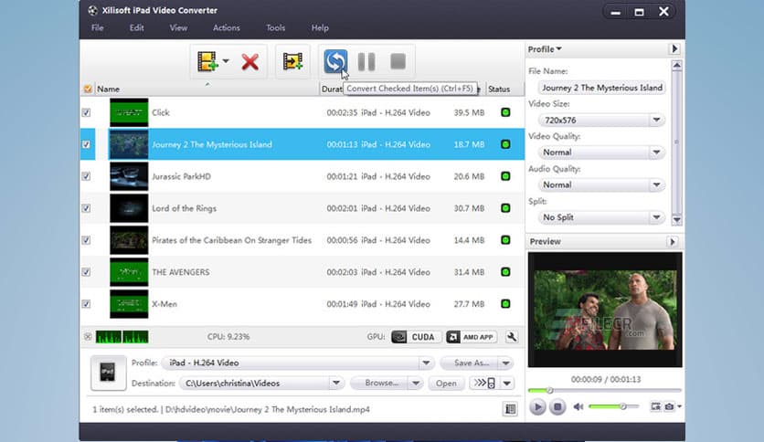Click the Open destination button
Image resolution: width=764 pixels, height=442 pixels.
[446, 384]
